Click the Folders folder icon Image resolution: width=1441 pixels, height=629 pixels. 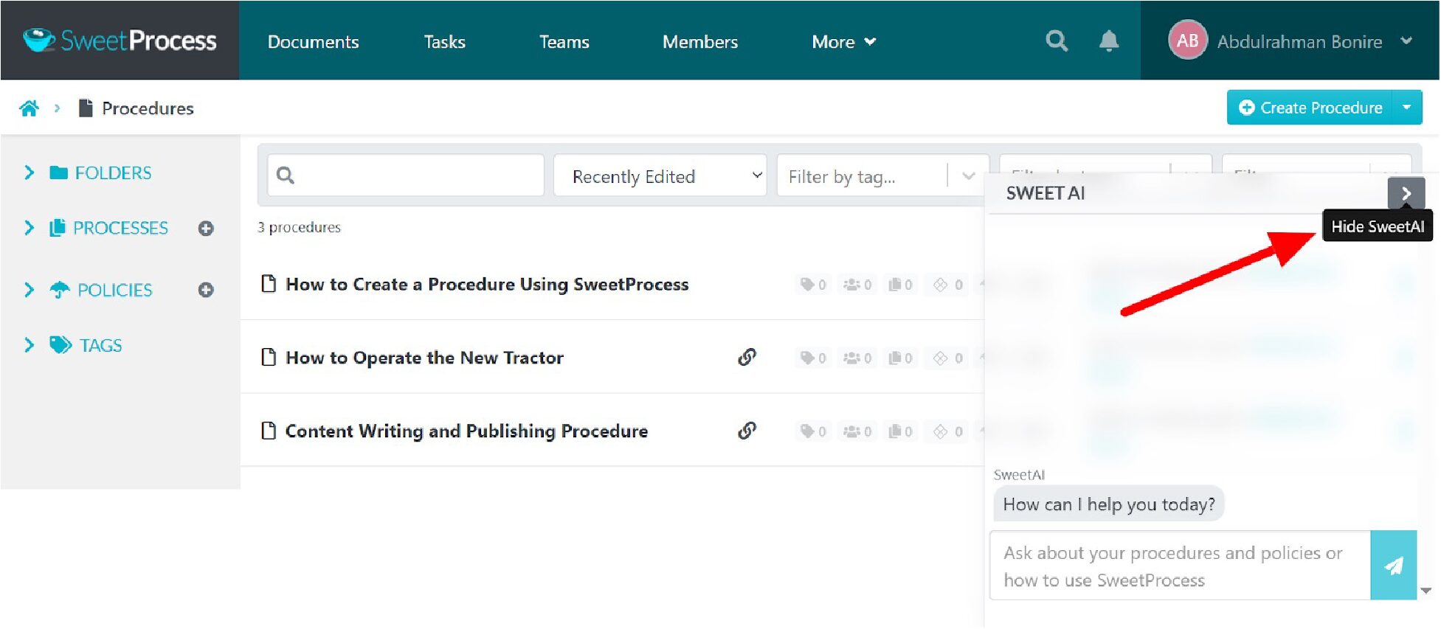(x=58, y=173)
